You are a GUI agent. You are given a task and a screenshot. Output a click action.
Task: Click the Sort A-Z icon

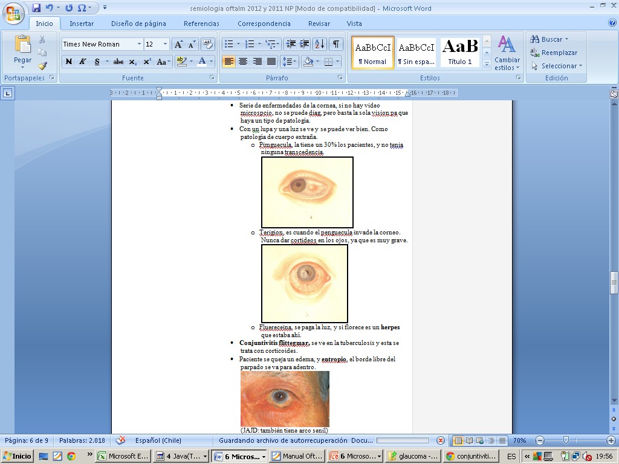click(x=320, y=44)
